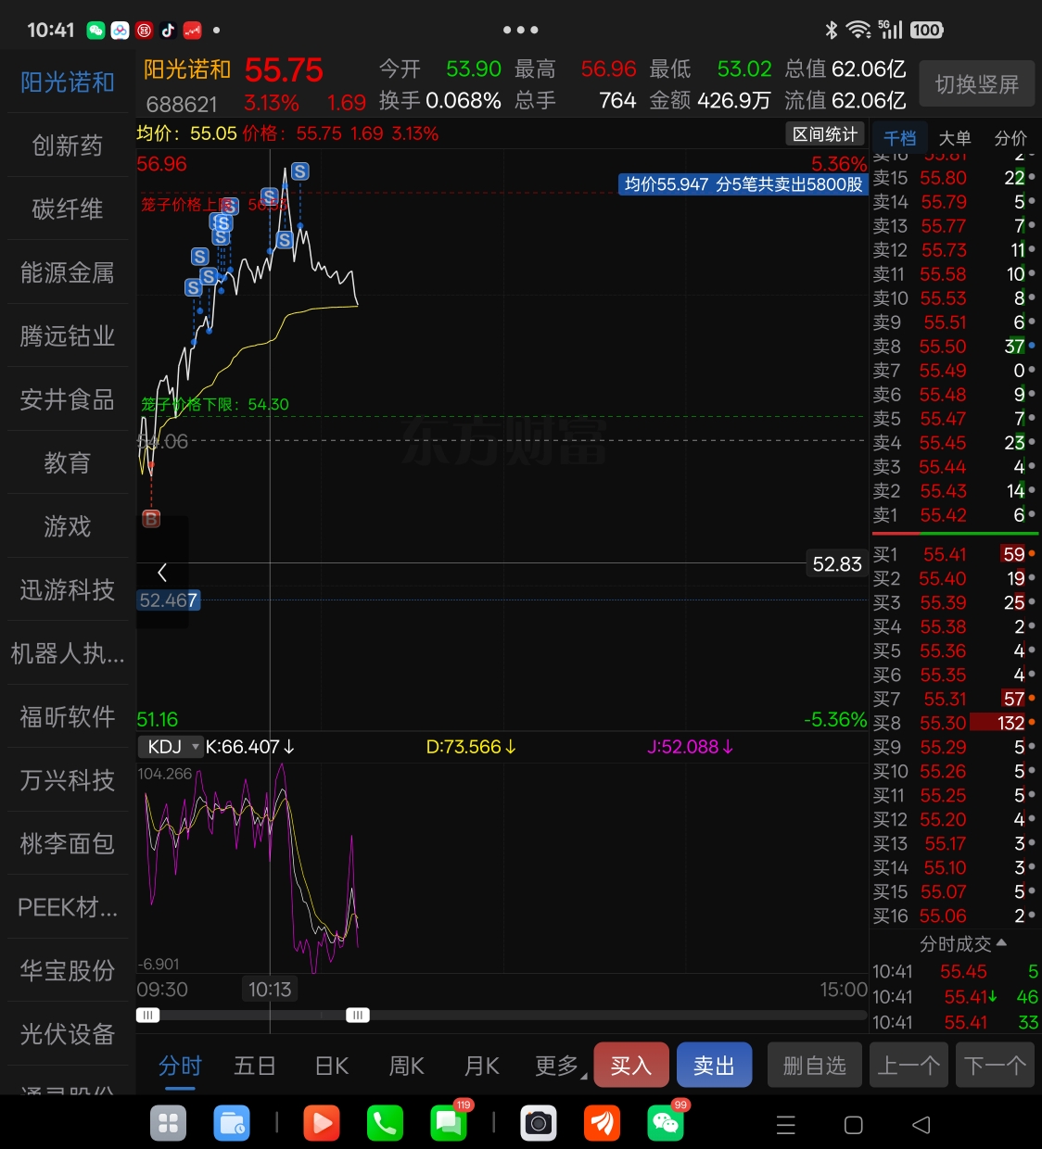This screenshot has height=1149, width=1042.
Task: Tap 删自选 to remove from watchlist
Action: pyautogui.click(x=815, y=1066)
